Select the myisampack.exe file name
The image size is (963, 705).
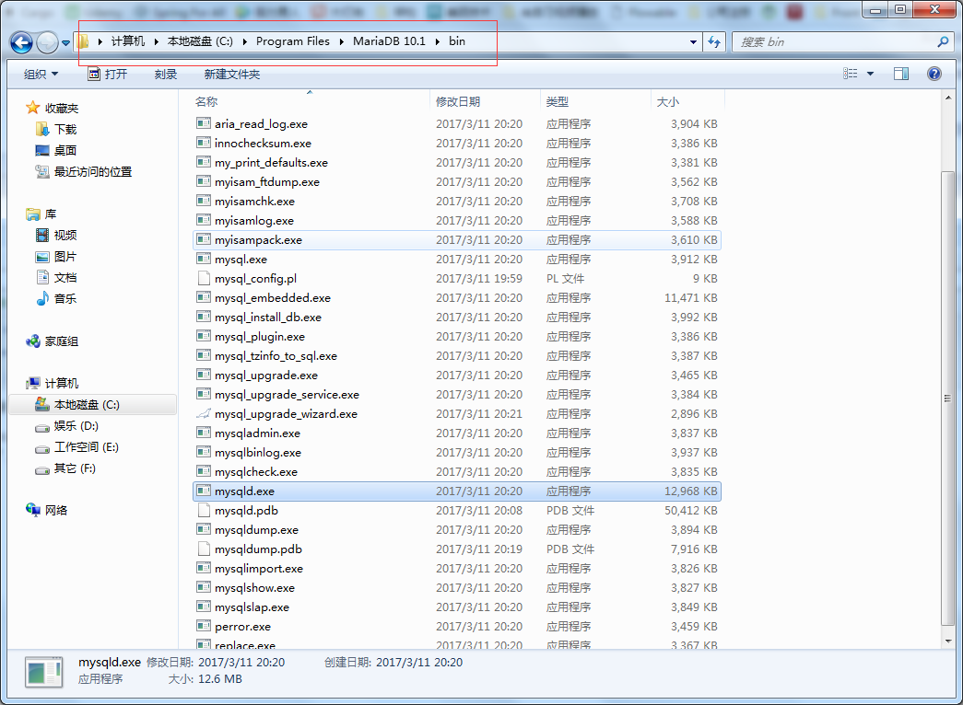[x=258, y=240]
